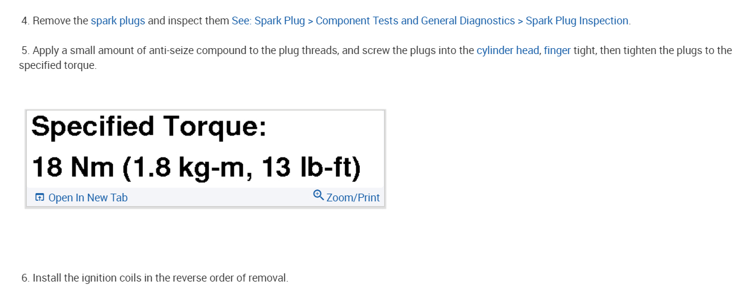Follow the "See: Spark Plug" reference link

(268, 21)
